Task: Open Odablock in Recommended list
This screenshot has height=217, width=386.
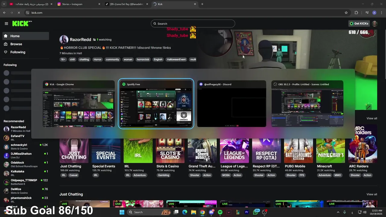Action: (x=25, y=164)
